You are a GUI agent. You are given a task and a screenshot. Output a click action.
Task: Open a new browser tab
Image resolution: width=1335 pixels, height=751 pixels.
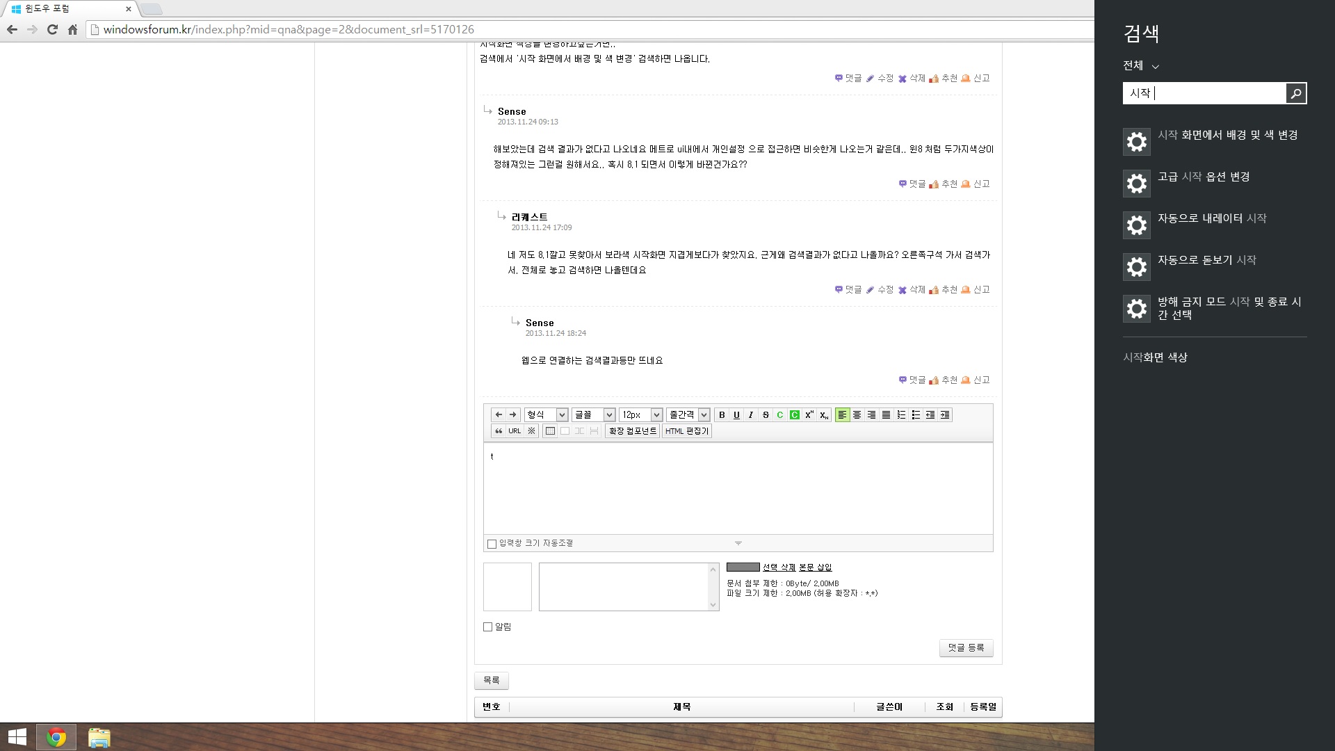(152, 9)
